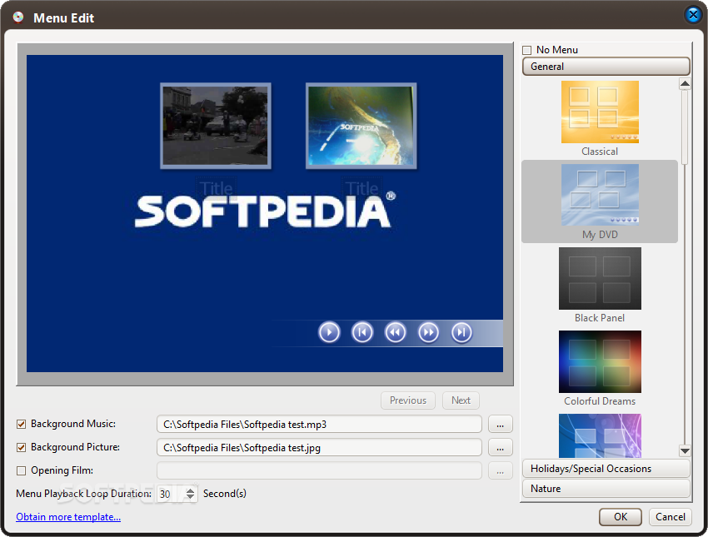
Task: Select the cut-off blue-purple template thumbnail
Action: (600, 436)
